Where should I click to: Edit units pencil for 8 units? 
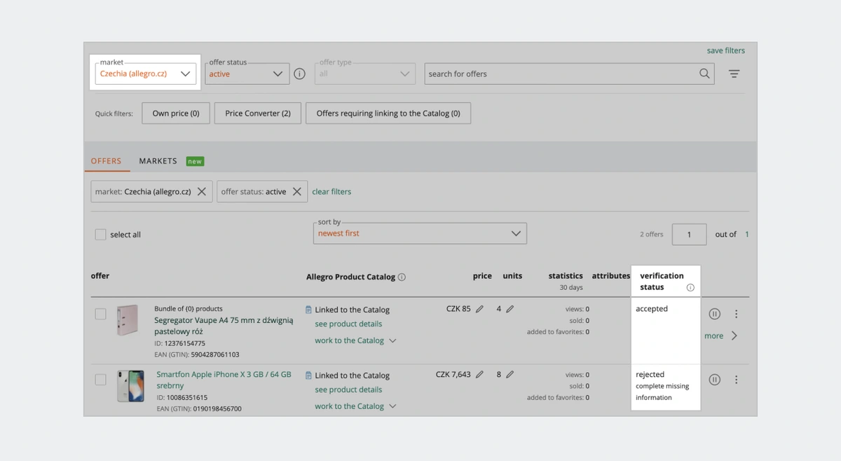[x=510, y=374]
